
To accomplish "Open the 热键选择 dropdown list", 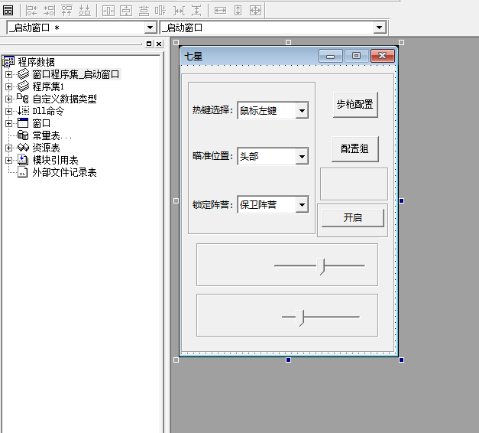I will [x=302, y=111].
